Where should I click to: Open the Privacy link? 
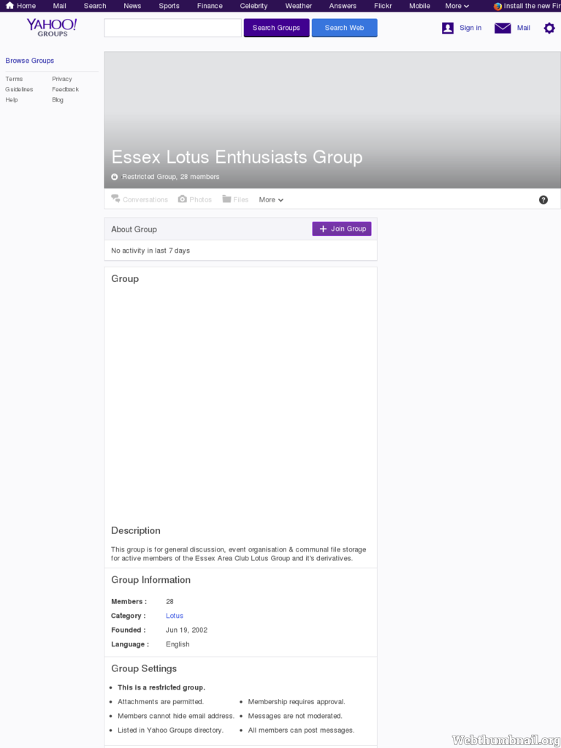[x=62, y=79]
